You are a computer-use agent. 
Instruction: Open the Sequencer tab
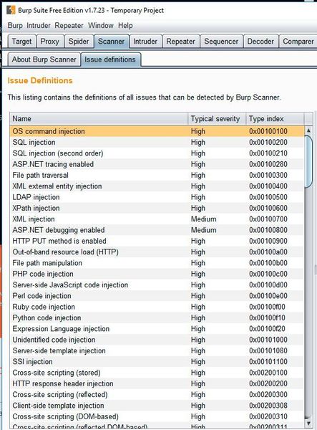click(x=221, y=42)
